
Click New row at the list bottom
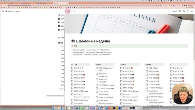[x=61, y=89]
